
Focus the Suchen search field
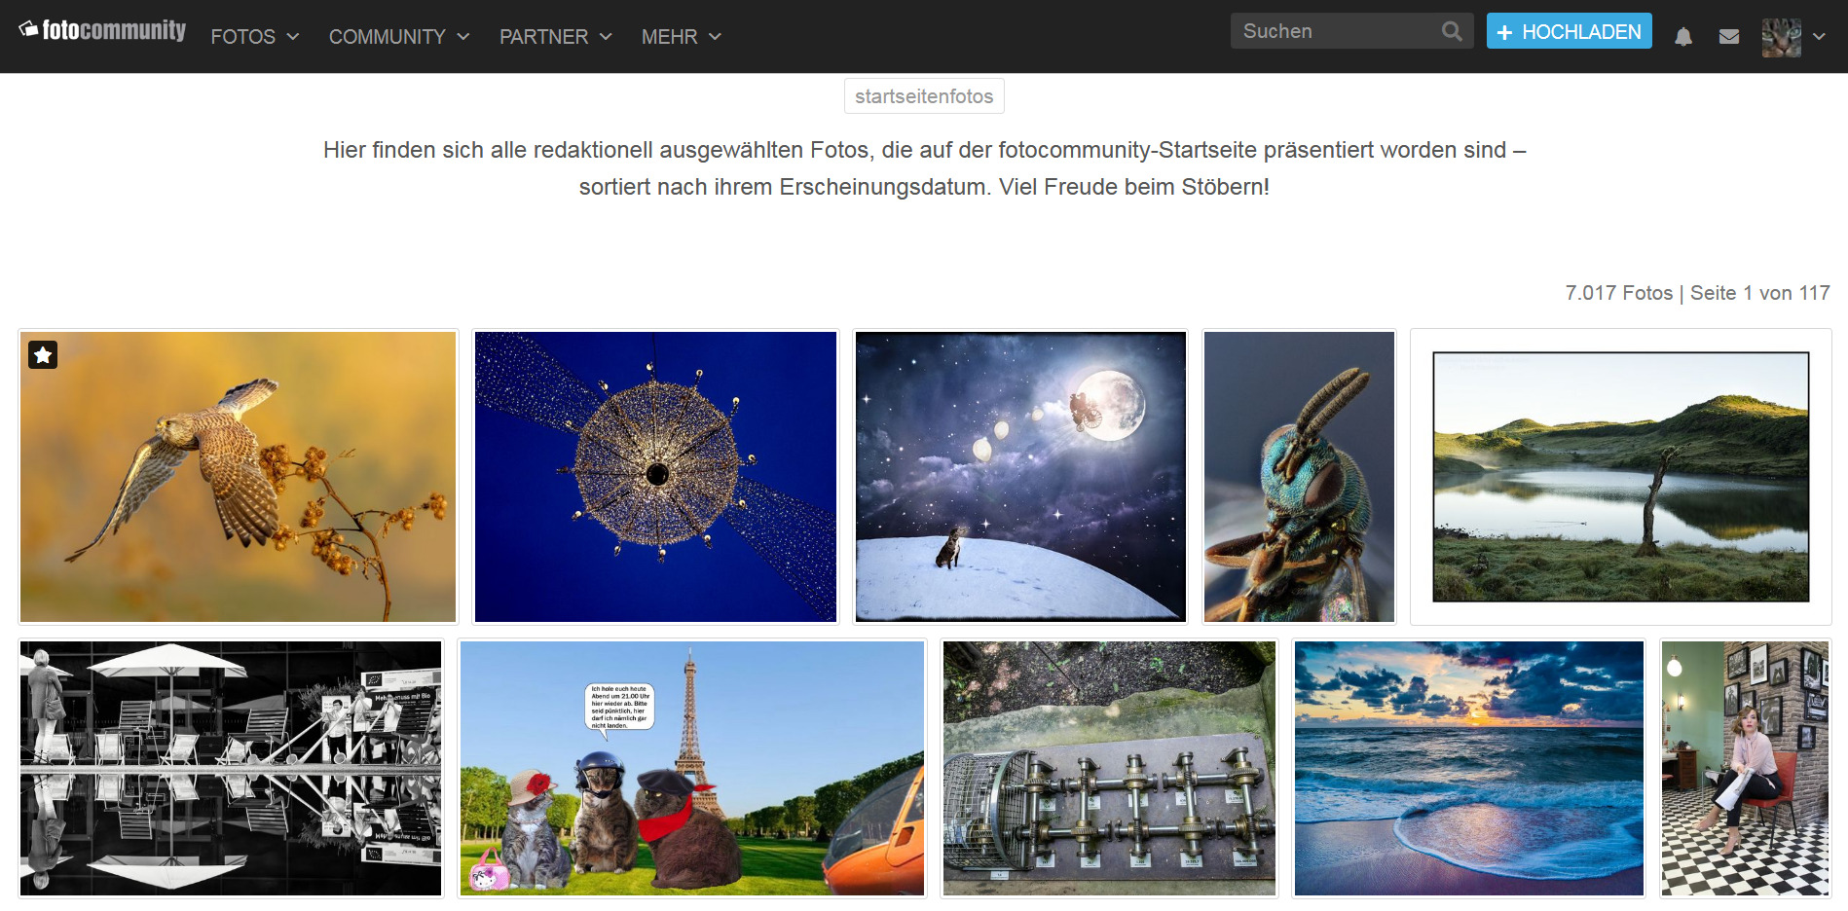pyautogui.click(x=1336, y=31)
